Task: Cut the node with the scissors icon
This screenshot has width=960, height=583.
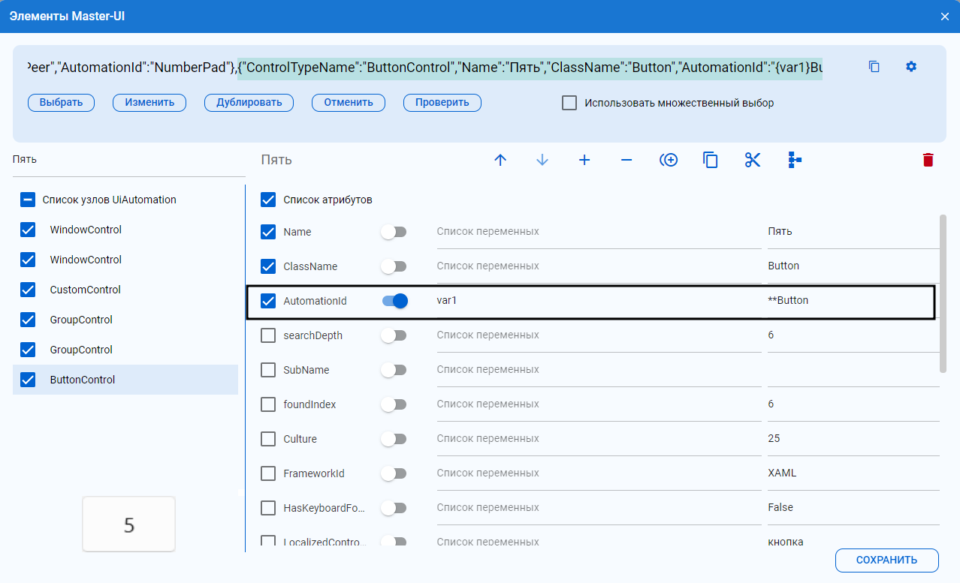Action: point(753,160)
